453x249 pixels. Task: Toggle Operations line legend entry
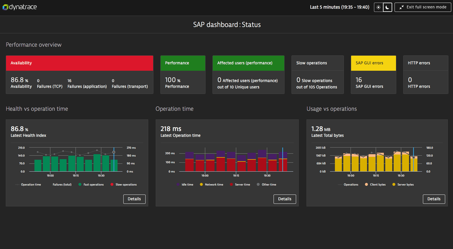point(348,185)
